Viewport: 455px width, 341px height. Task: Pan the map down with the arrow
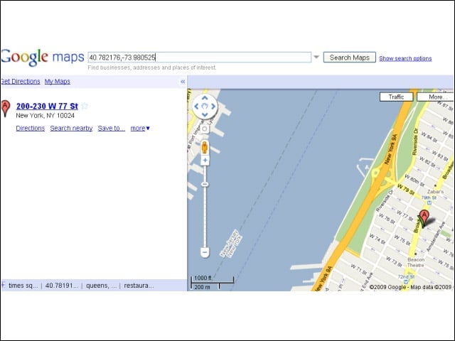pyautogui.click(x=205, y=115)
